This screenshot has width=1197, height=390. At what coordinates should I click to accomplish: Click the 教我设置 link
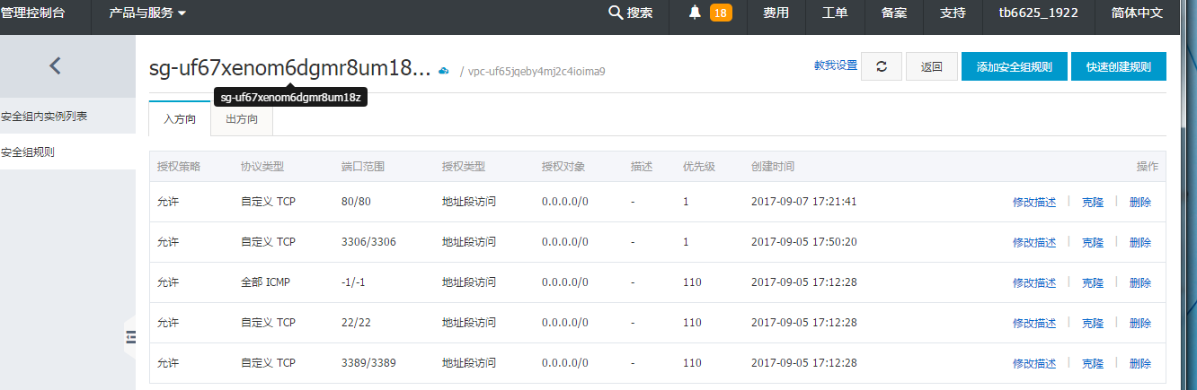[x=836, y=65]
